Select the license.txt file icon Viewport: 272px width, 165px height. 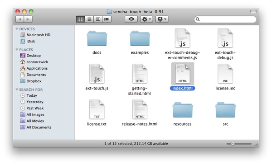tap(97, 109)
